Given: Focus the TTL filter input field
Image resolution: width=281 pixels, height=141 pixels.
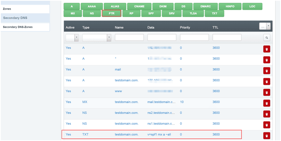Looking at the screenshot, I should coord(227,38).
